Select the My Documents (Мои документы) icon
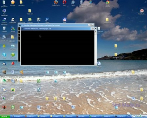The width and height of the screenshot is (147, 118). [4, 2]
